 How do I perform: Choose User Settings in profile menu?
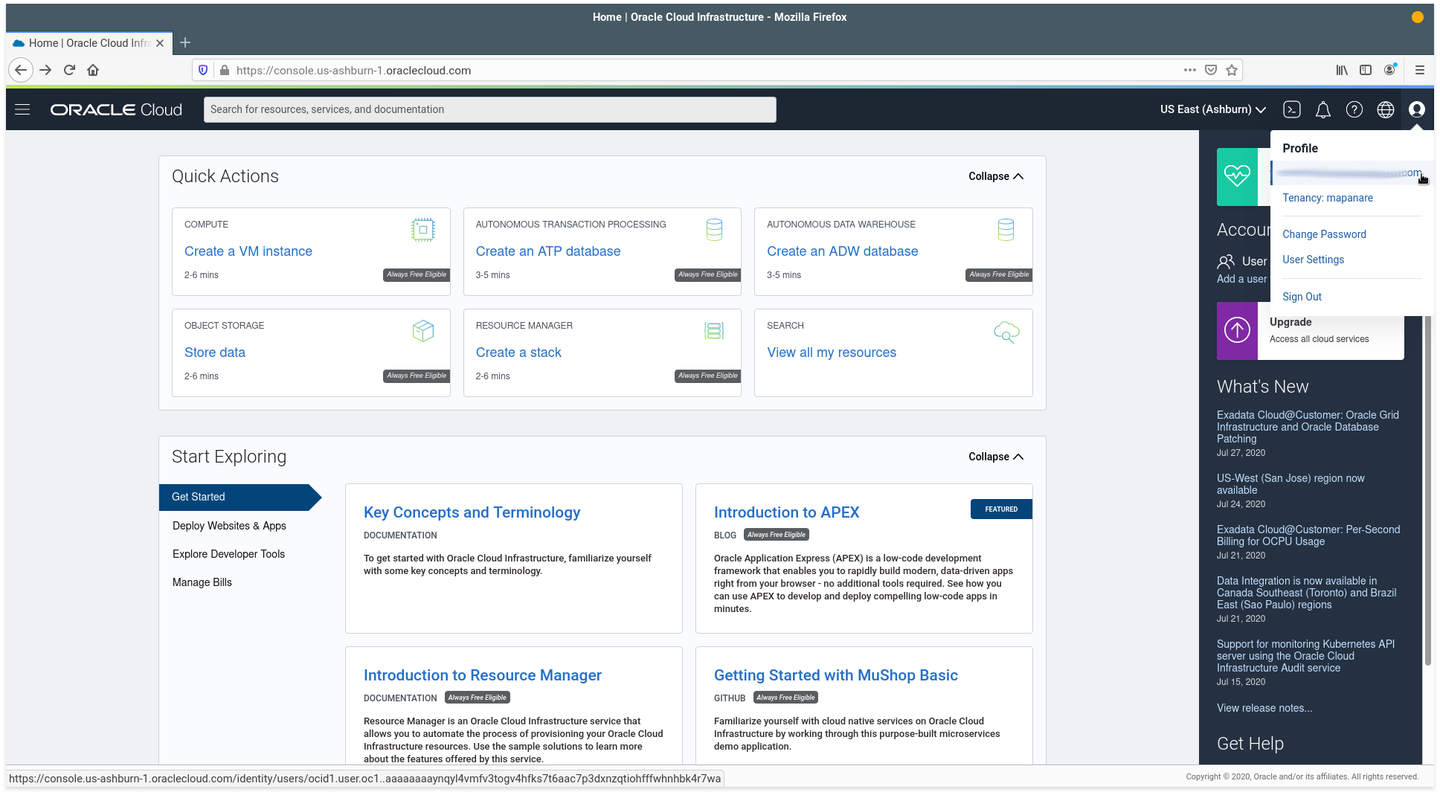coord(1313,260)
